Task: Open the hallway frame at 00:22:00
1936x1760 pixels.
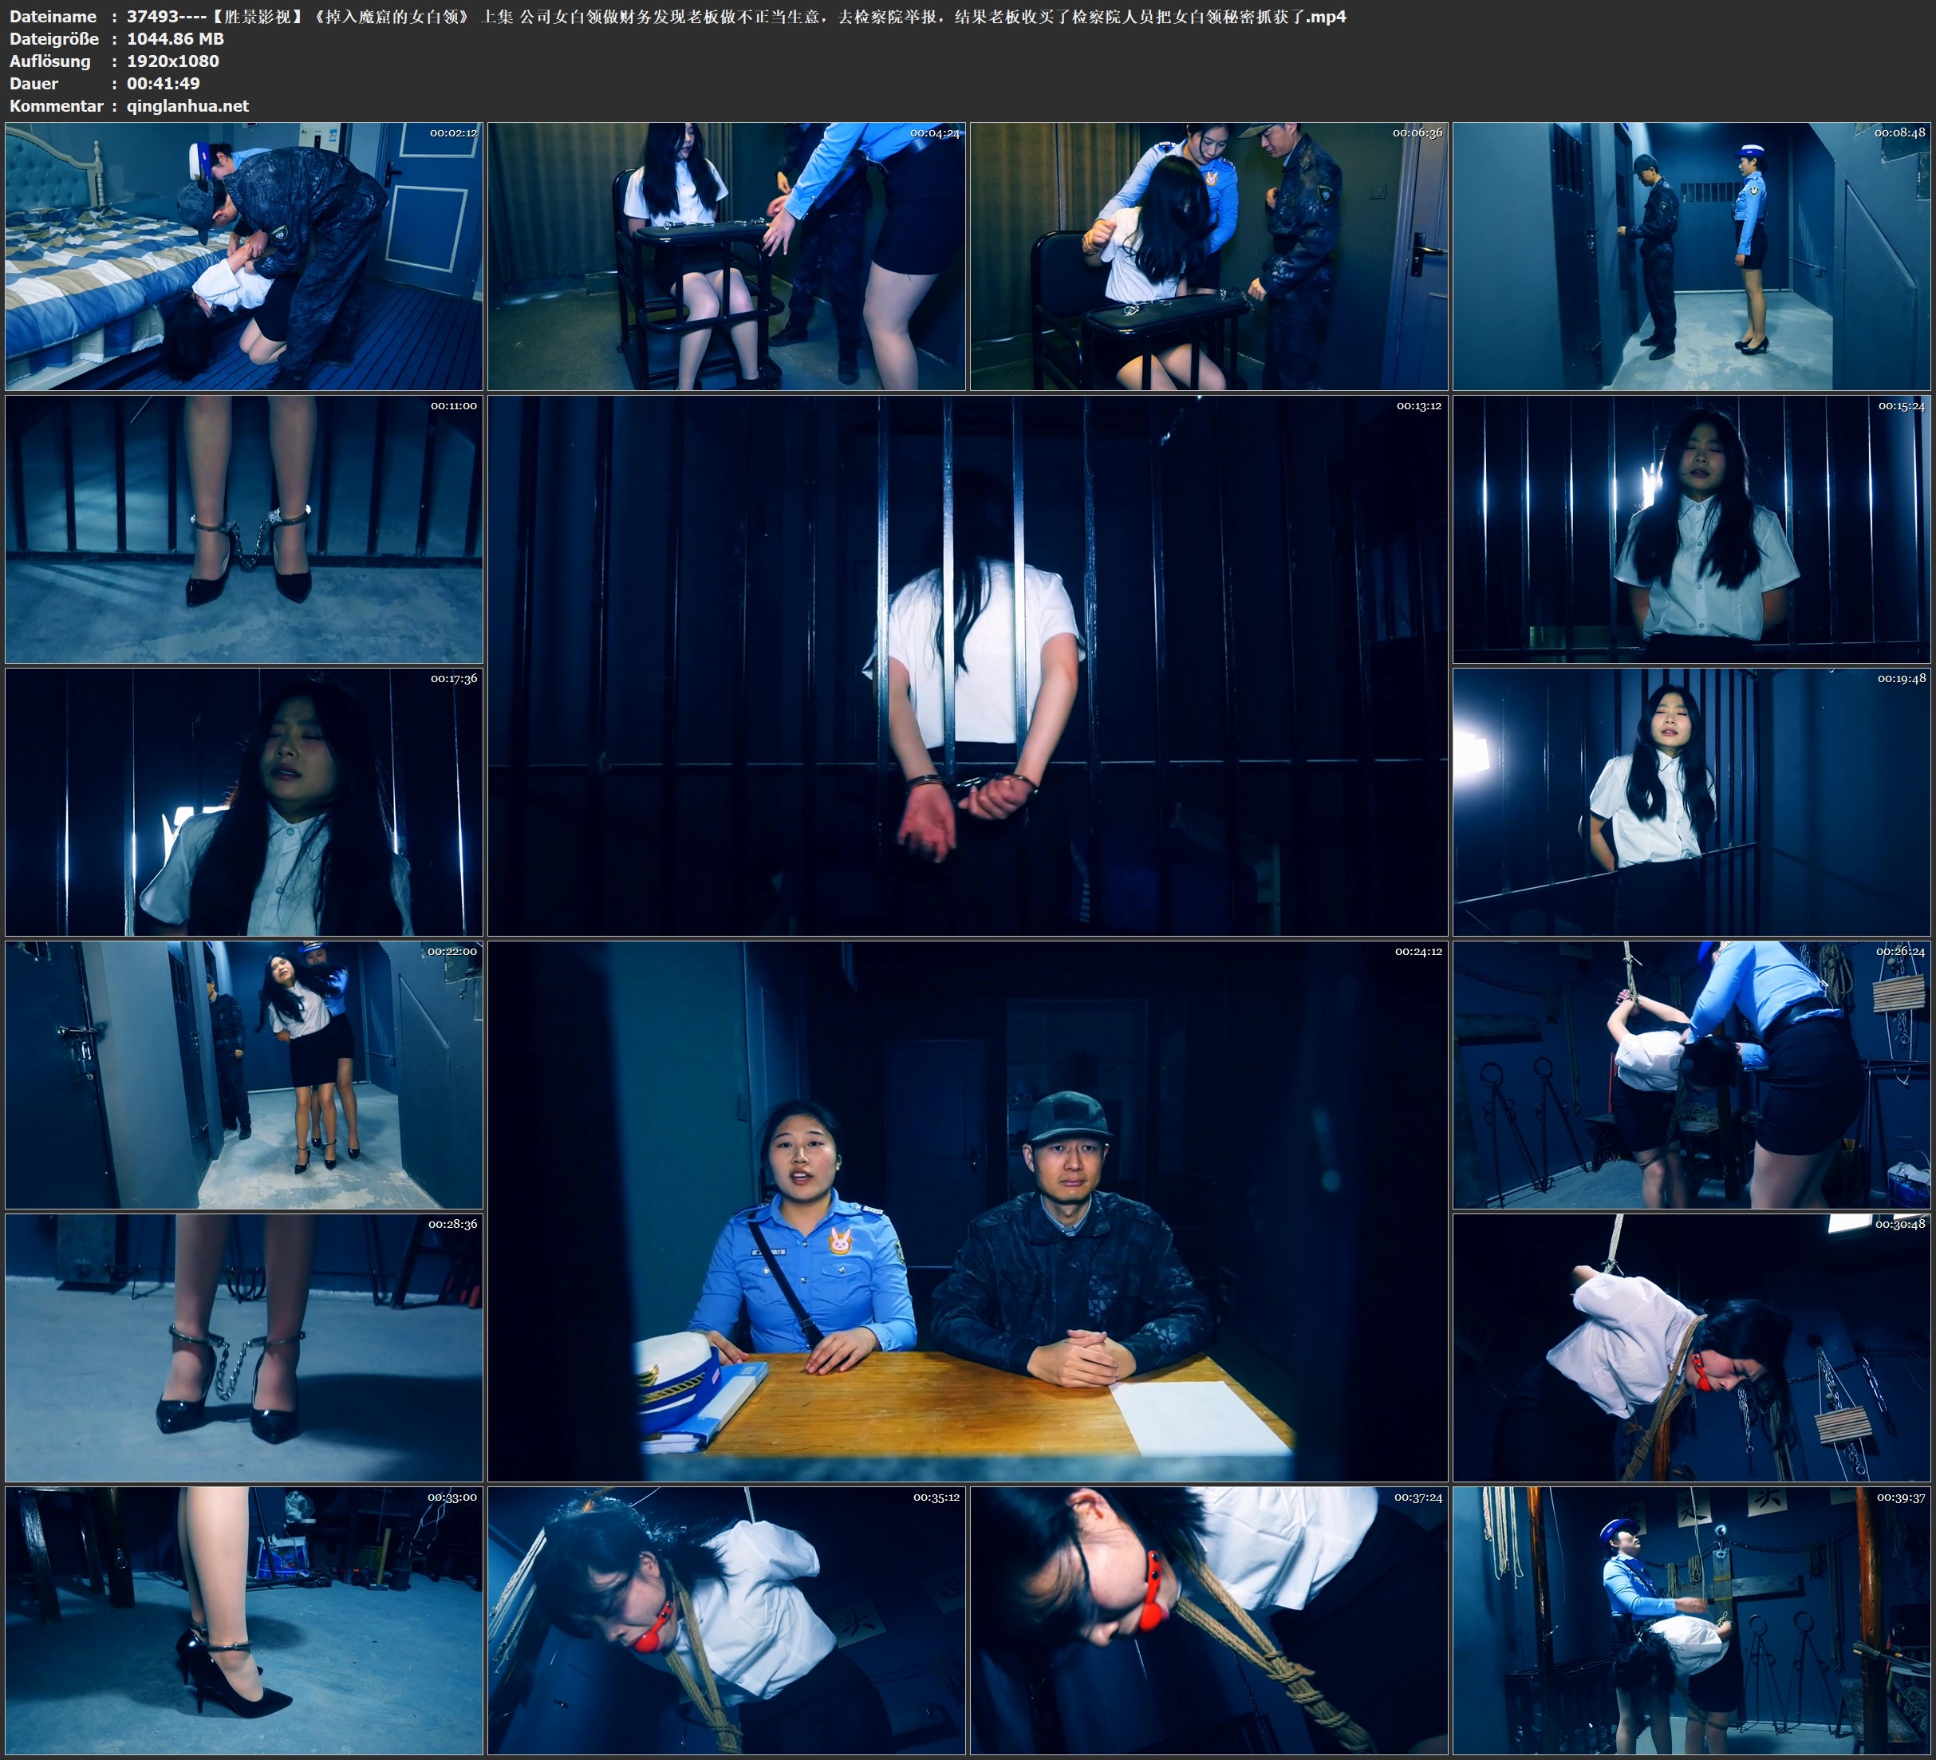Action: click(244, 1074)
